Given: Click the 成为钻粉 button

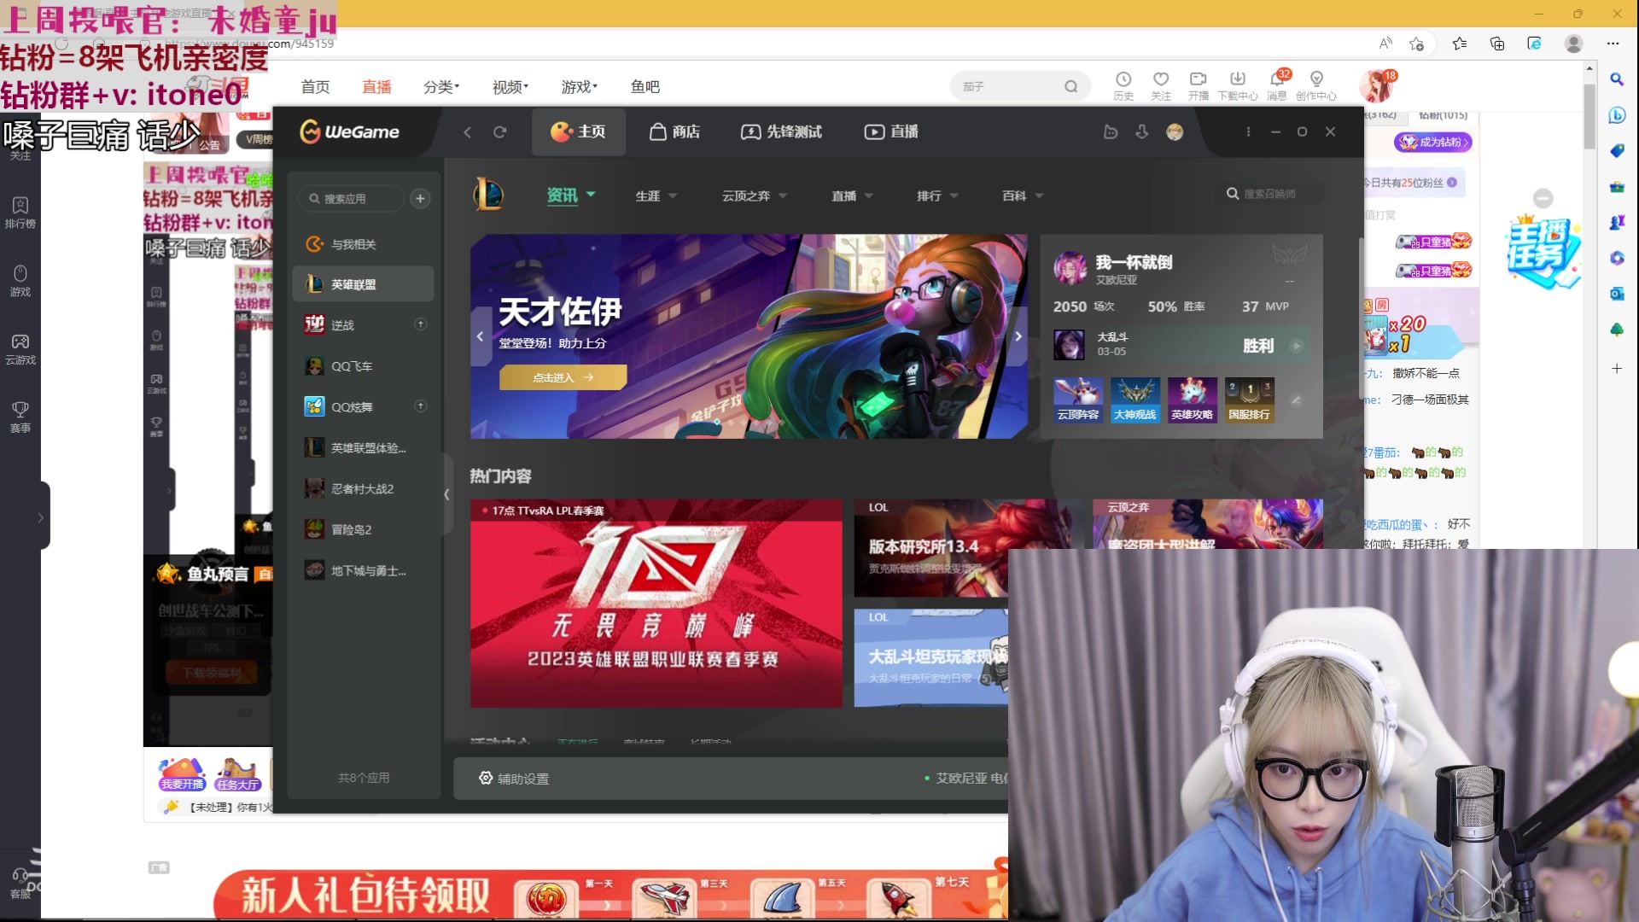Looking at the screenshot, I should pos(1432,143).
